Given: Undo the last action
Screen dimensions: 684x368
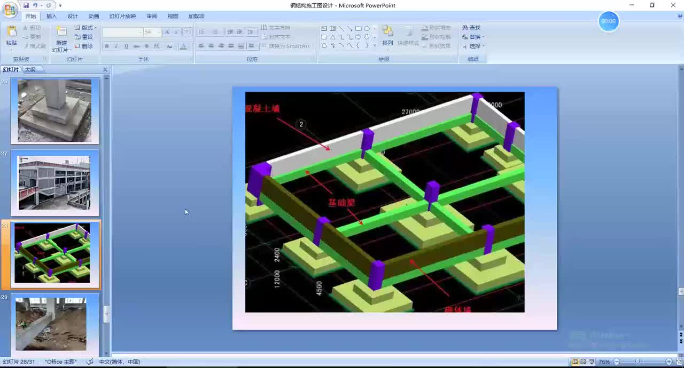Looking at the screenshot, I should point(35,5).
